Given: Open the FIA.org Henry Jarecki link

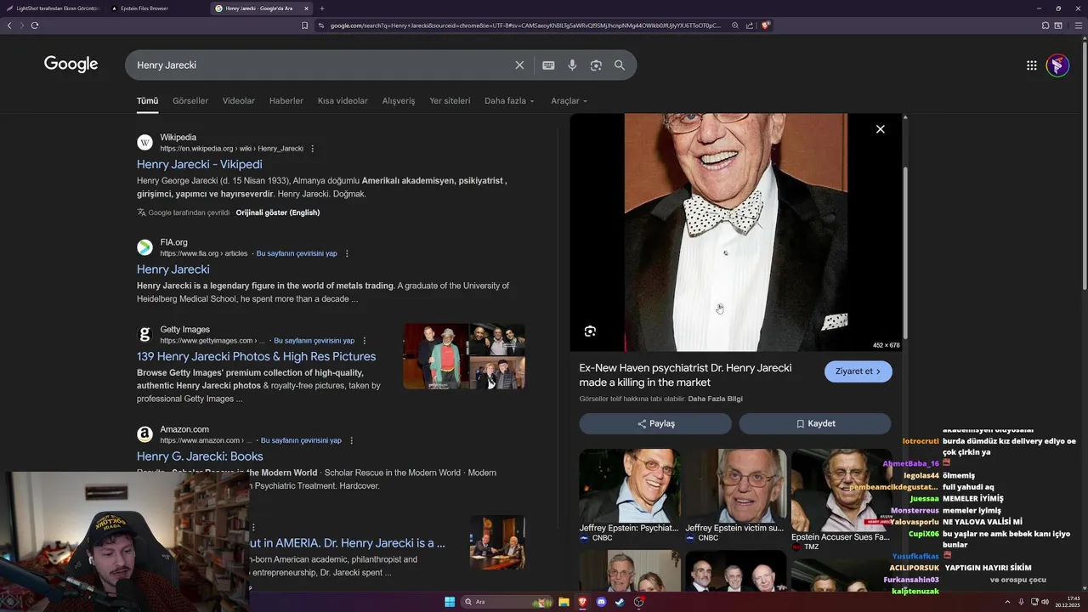Looking at the screenshot, I should 173,269.
